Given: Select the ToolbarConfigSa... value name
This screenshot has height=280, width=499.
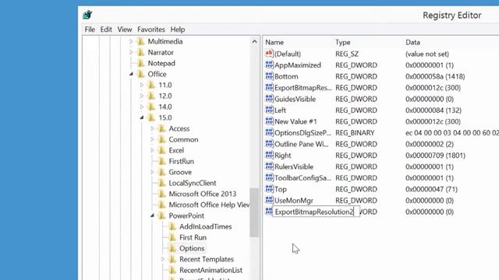Looking at the screenshot, I should point(303,178).
